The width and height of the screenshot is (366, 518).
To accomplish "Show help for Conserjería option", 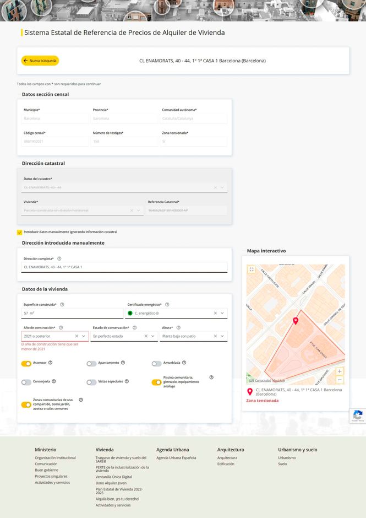I will point(54,381).
